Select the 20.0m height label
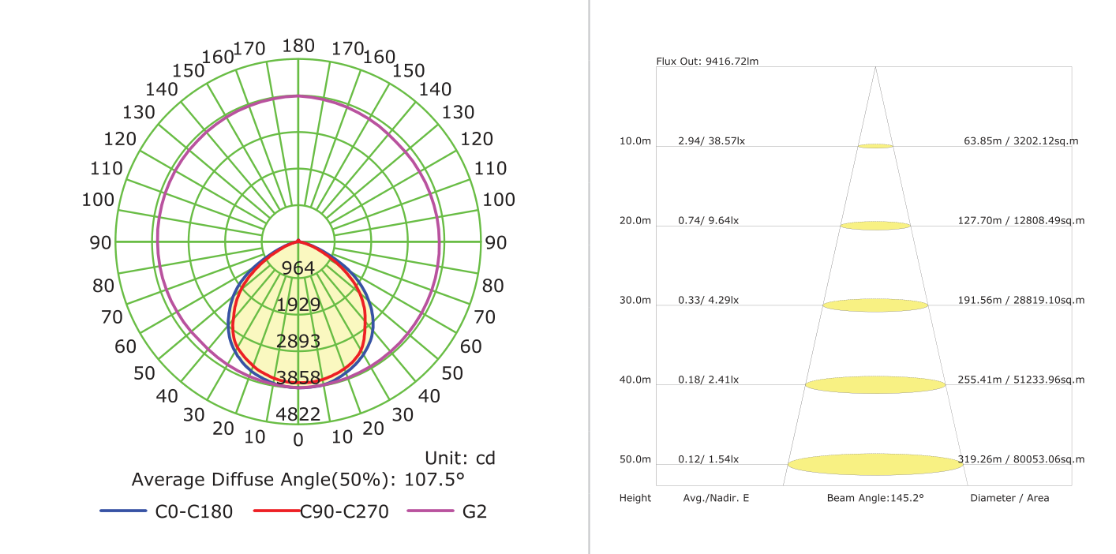Image resolution: width=1116 pixels, height=554 pixels. tap(635, 220)
